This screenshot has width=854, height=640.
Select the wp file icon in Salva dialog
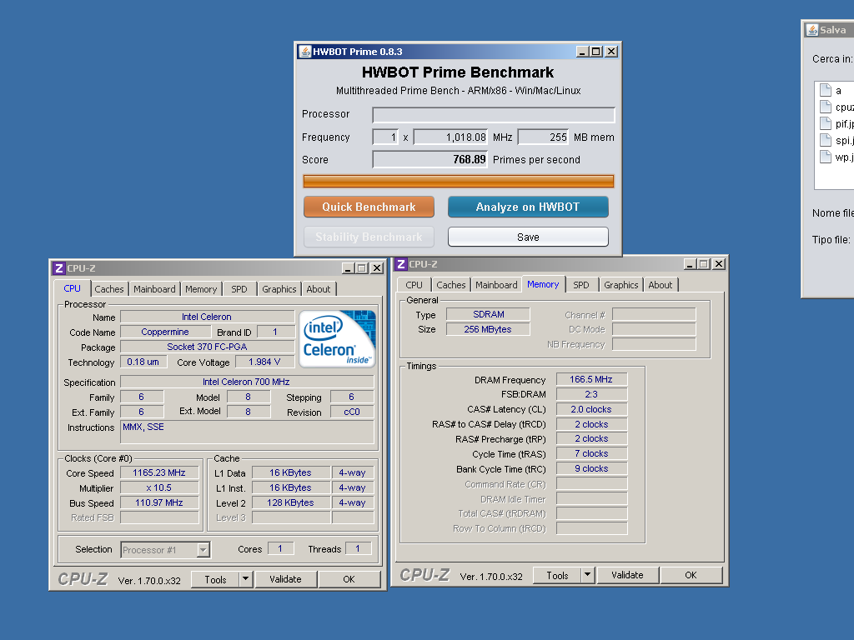click(826, 157)
